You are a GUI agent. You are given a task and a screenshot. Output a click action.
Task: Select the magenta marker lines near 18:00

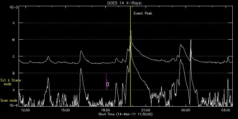click(x=107, y=82)
